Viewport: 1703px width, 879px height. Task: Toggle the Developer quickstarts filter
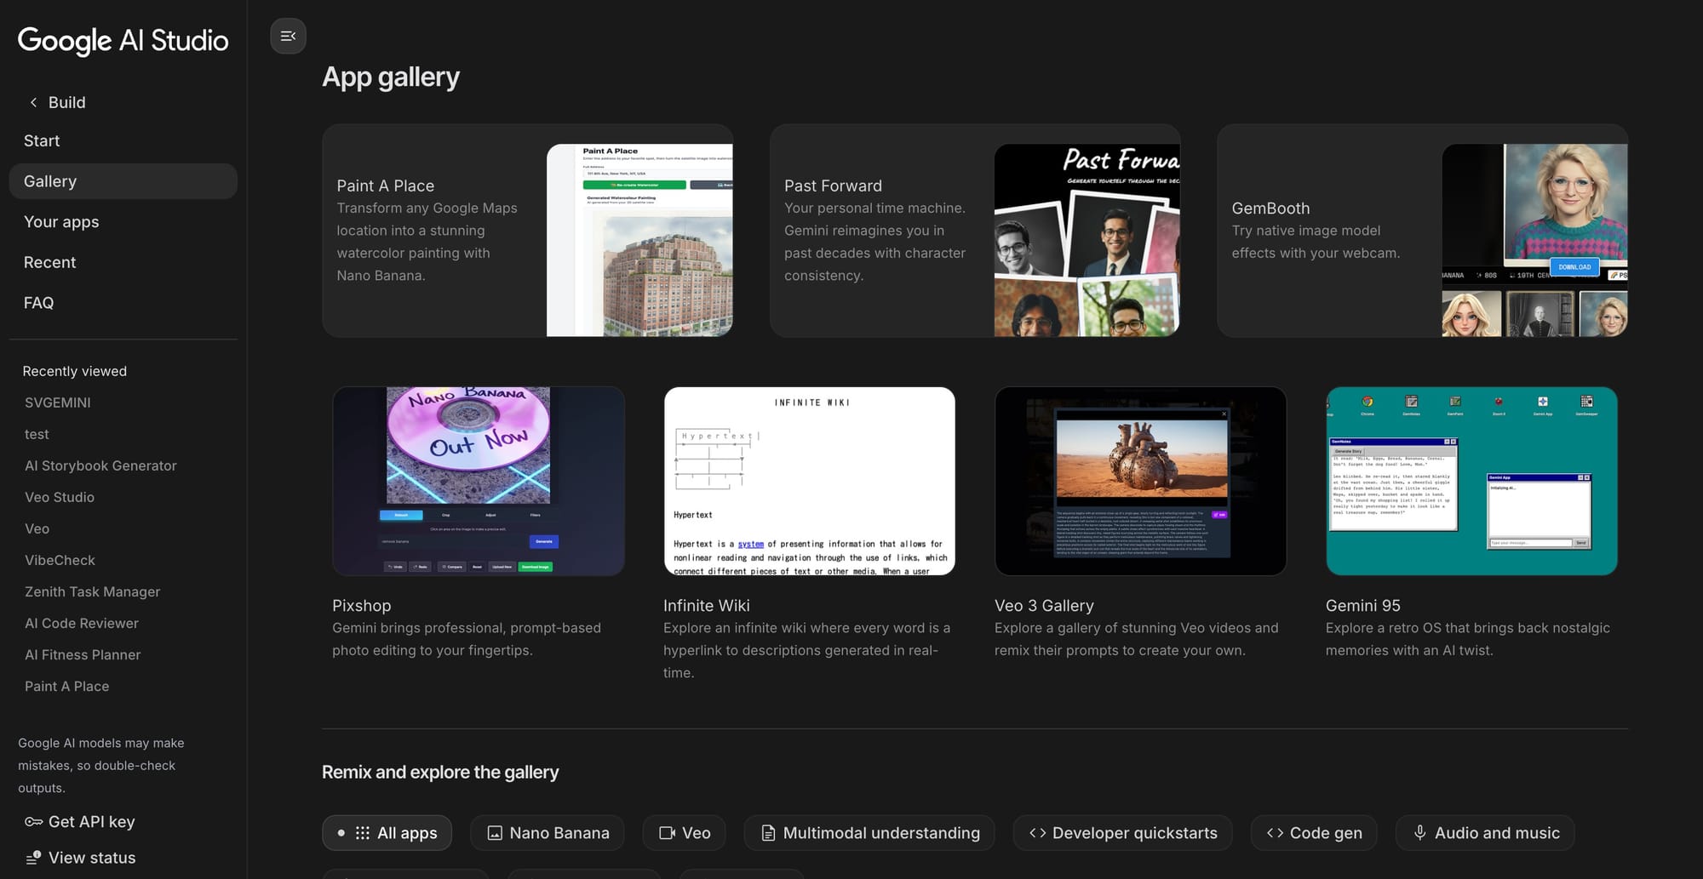coord(1122,832)
